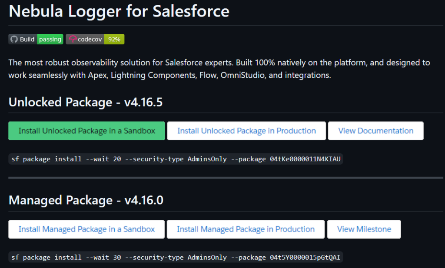Click the observability solution description paragraph
Image resolution: width=445 pixels, height=268 pixels.
pyautogui.click(x=219, y=69)
